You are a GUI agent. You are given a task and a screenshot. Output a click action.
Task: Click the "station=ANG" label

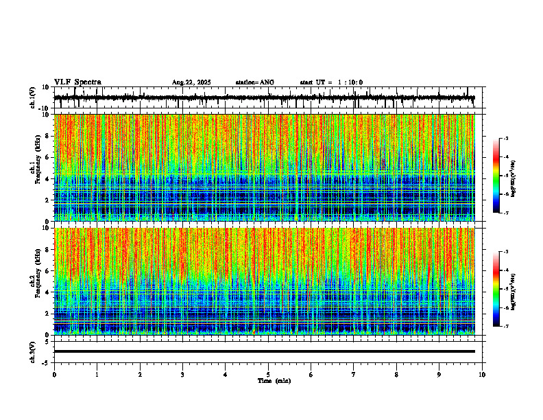click(254, 82)
